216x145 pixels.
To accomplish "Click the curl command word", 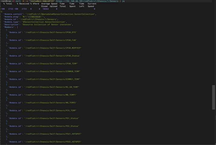I will click(x=18, y=1).
